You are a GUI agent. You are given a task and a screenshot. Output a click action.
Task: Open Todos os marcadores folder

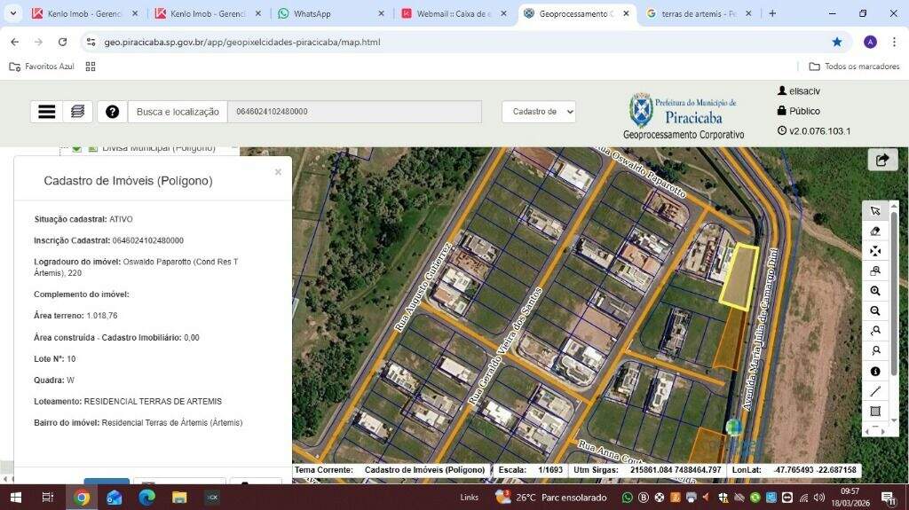point(855,67)
